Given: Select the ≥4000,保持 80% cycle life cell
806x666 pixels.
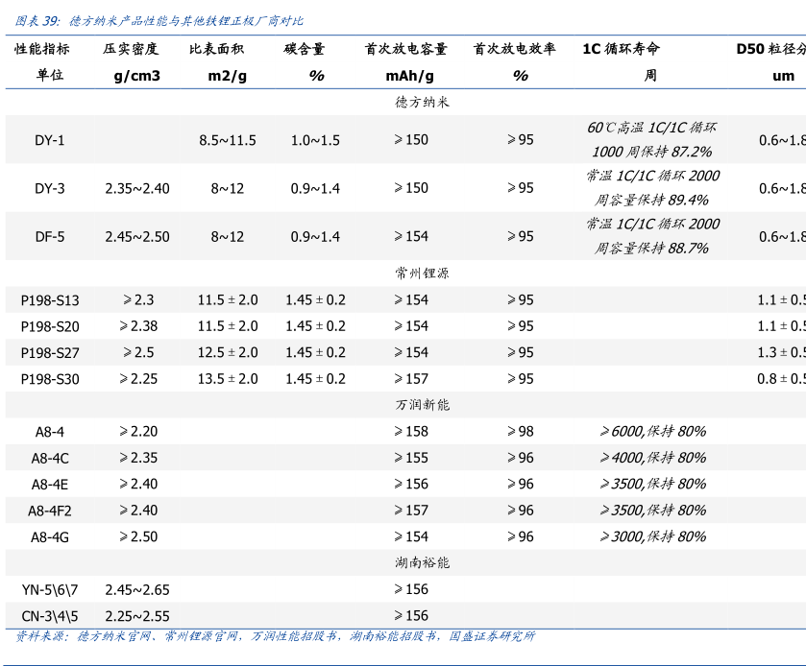Looking at the screenshot, I should [x=653, y=458].
